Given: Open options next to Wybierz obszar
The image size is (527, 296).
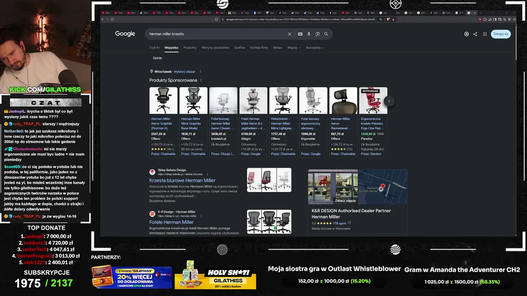Looking at the screenshot, I should click(x=201, y=72).
